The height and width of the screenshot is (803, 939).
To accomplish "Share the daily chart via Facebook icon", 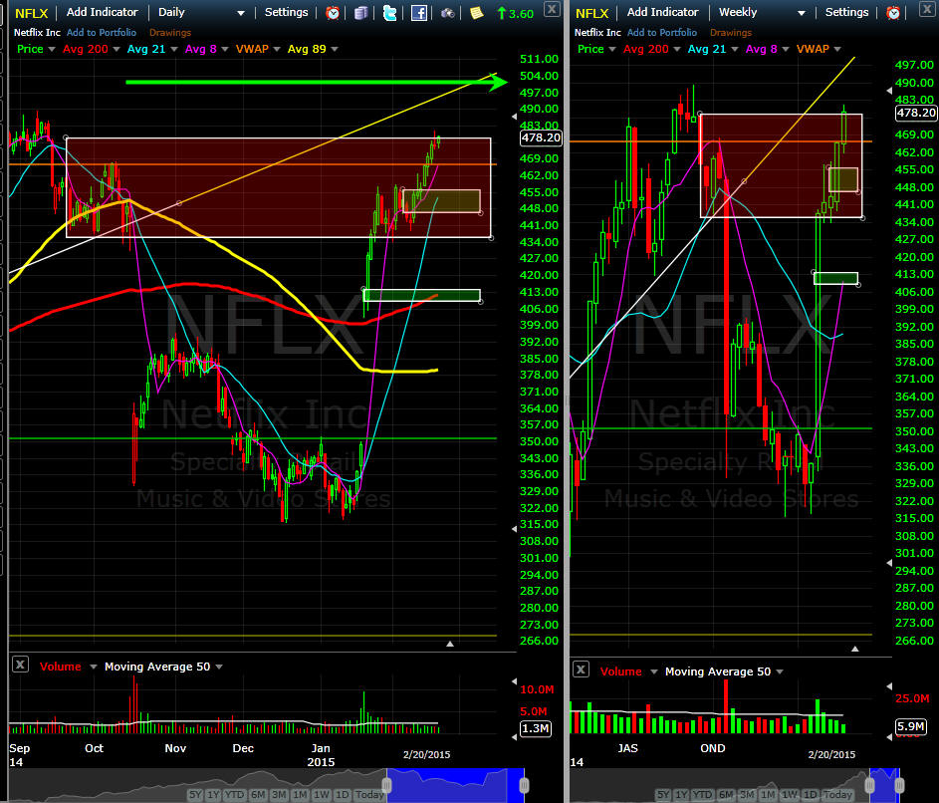I will [418, 13].
